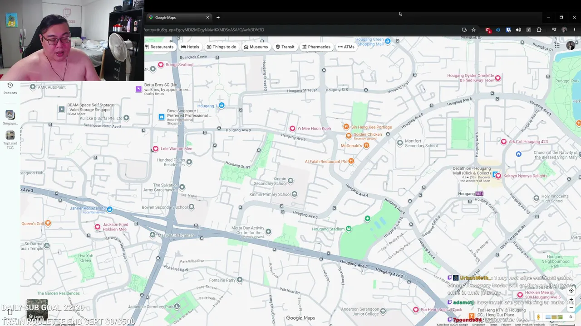Filter map by Pharmacies chip
581x326 pixels.
(316, 47)
